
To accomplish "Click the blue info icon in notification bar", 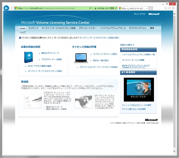I will [20, 38].
